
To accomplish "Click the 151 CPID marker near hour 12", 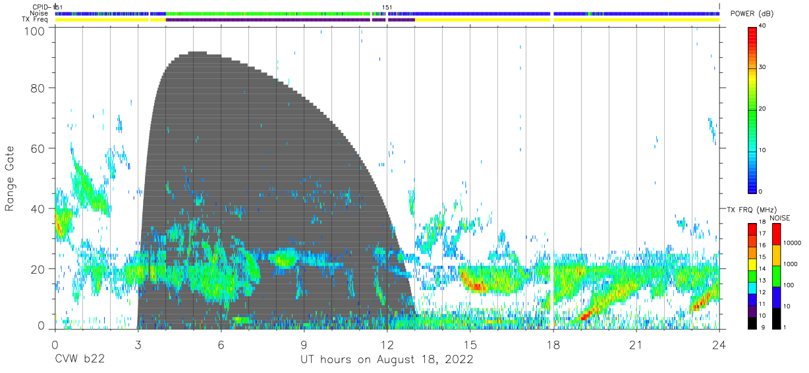I will 387,7.
